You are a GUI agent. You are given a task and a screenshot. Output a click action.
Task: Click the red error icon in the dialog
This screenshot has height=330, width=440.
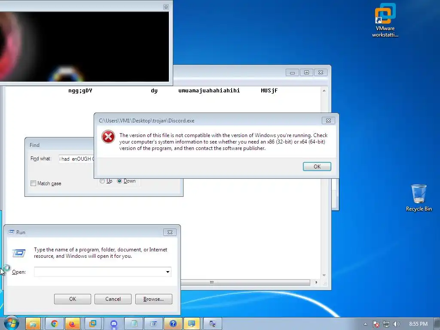point(108,137)
